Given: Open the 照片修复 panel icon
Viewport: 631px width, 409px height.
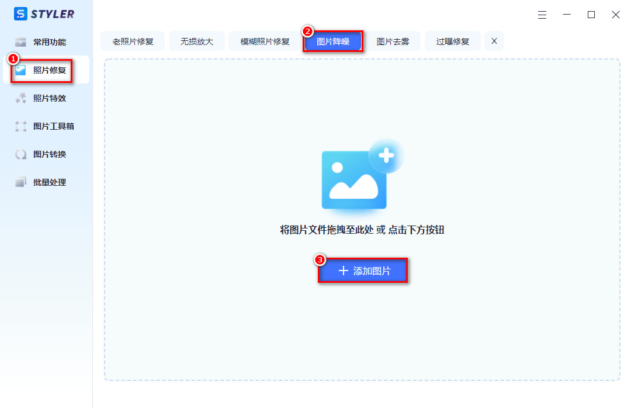Looking at the screenshot, I should (x=21, y=70).
